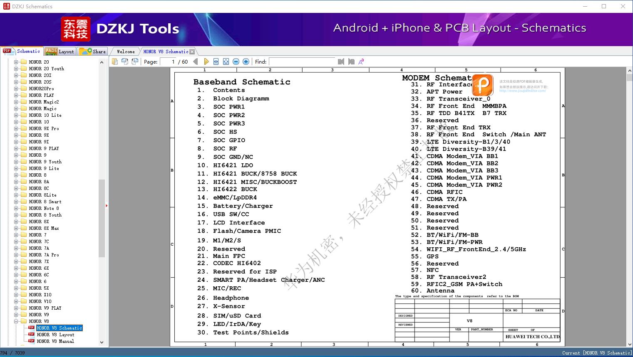Select the HONOR 8 Youth folder
Image resolution: width=633 pixels, height=357 pixels.
(45, 215)
